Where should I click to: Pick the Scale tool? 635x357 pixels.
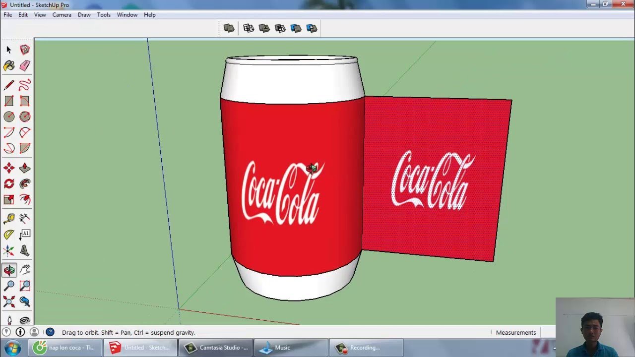pos(9,200)
